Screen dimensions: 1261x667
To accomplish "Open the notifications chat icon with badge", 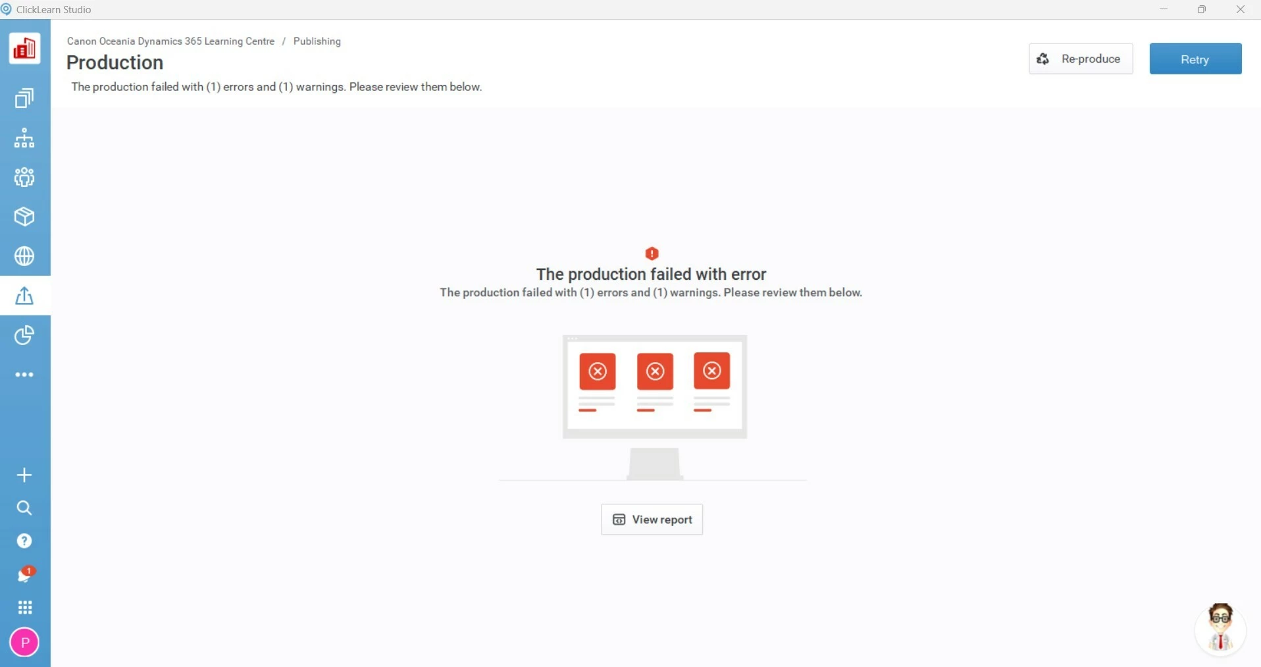I will (25, 574).
